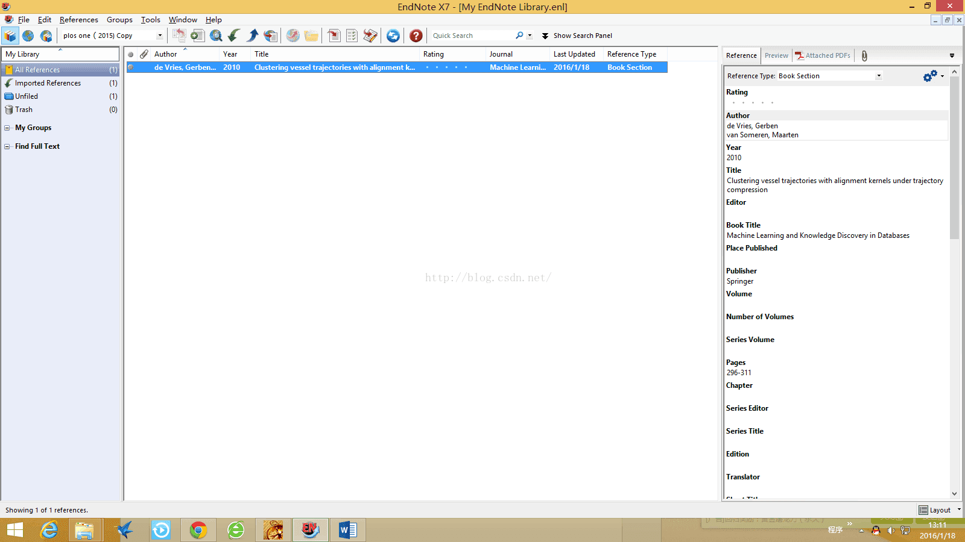This screenshot has height=542, width=965.
Task: Open Google Chrome from taskbar
Action: [x=198, y=530]
